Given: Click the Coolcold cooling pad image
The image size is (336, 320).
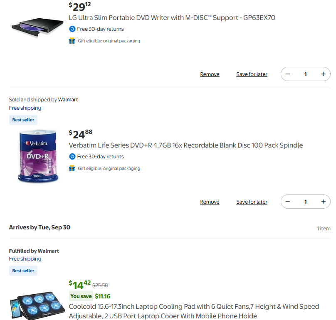Looking at the screenshot, I should coord(37,306).
